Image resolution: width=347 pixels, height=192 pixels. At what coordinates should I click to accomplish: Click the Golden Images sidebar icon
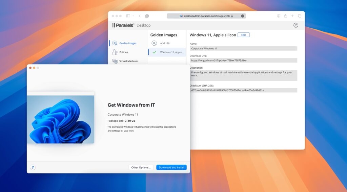click(115, 43)
